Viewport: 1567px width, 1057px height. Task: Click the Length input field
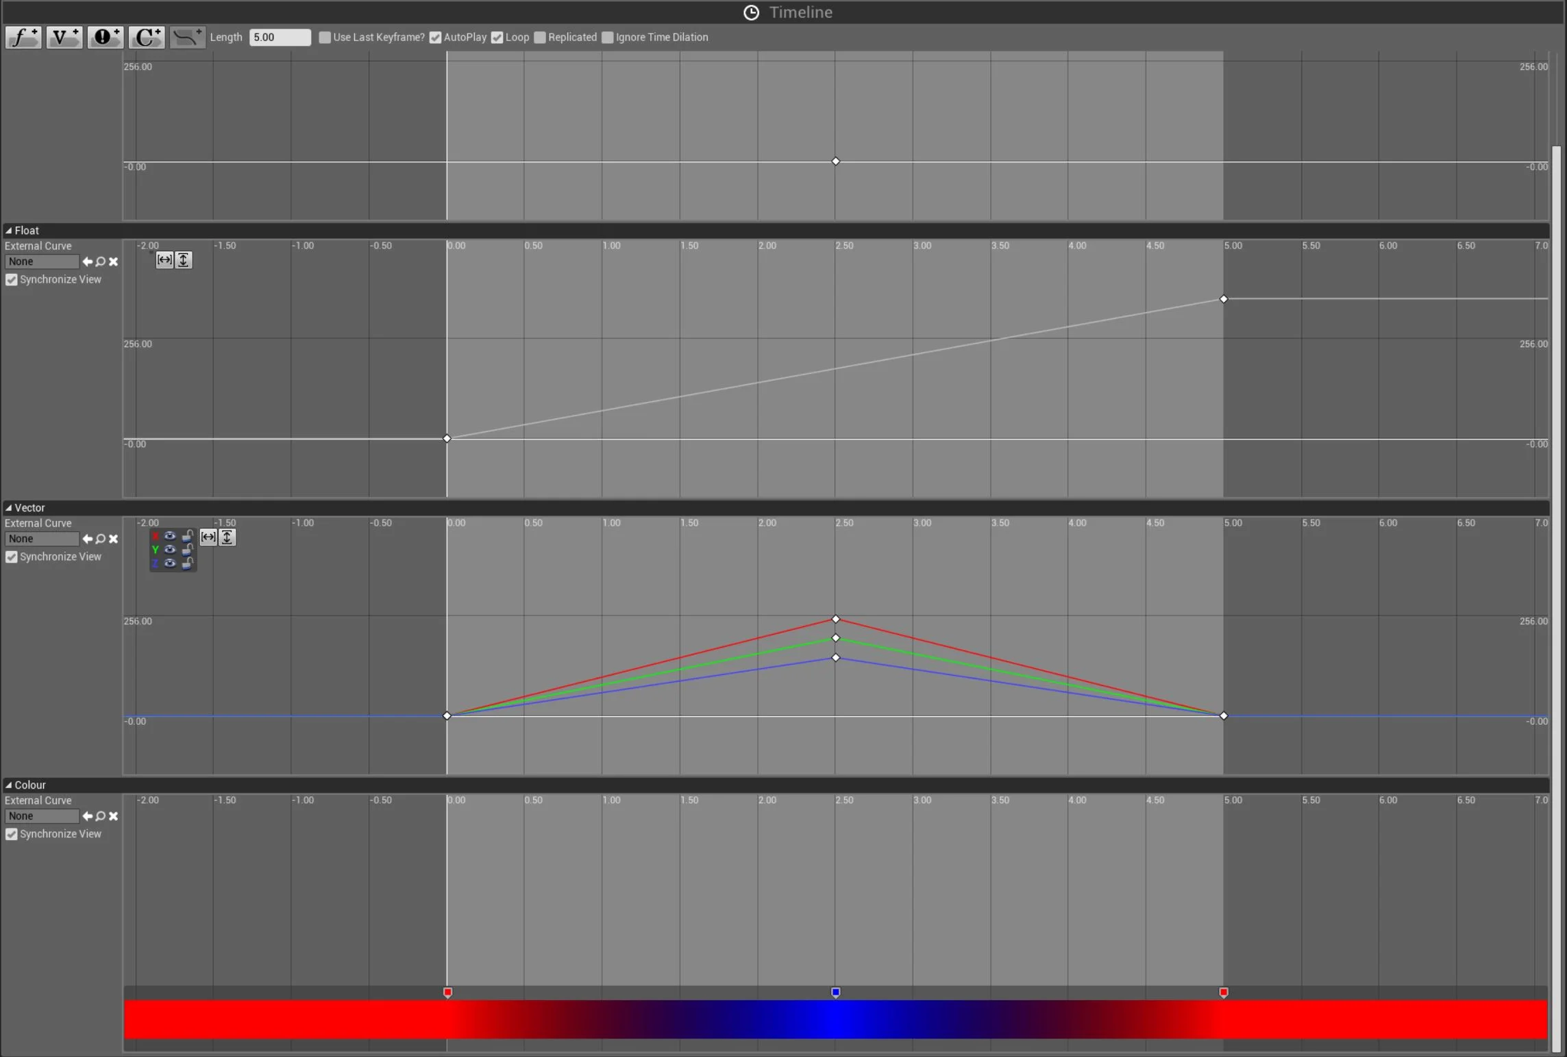(x=280, y=37)
